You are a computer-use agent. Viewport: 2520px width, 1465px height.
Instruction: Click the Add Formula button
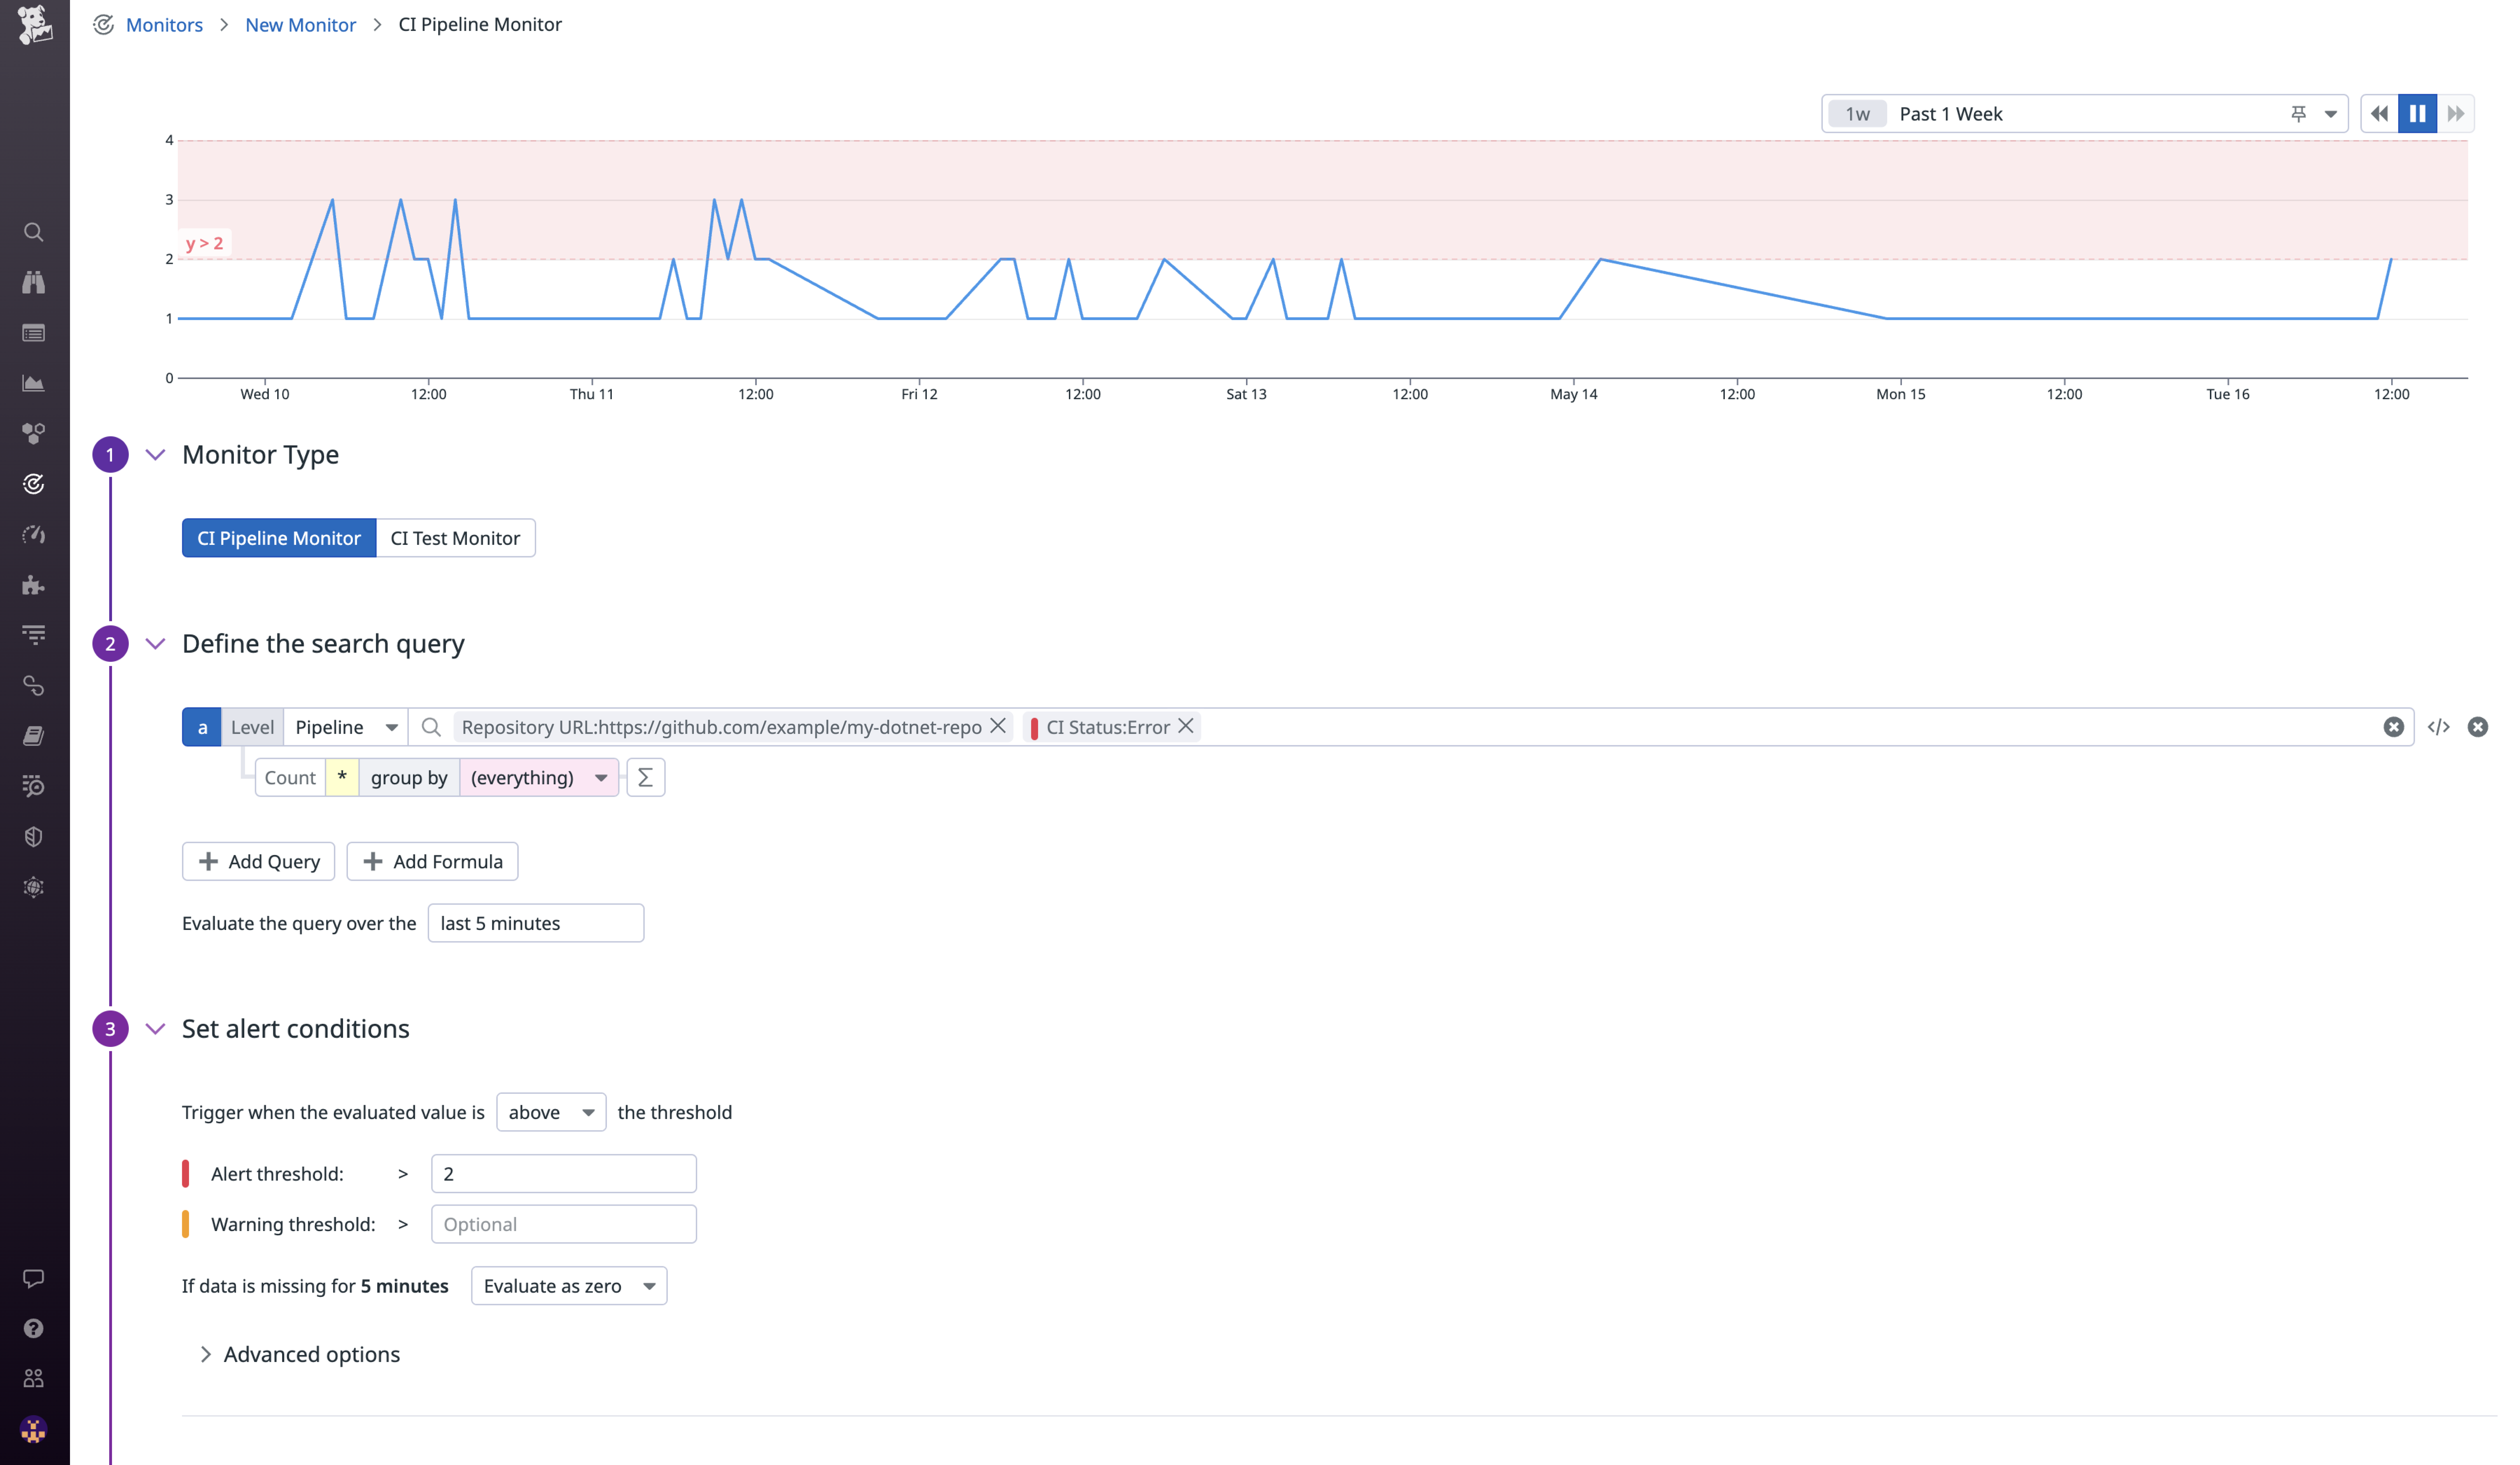click(432, 861)
